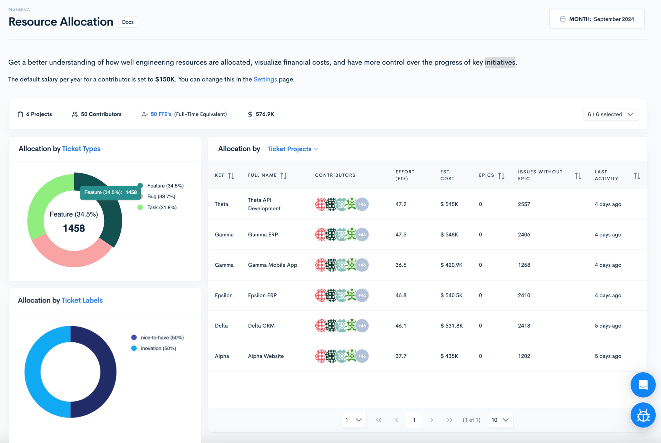Viewport: 661px width, 443px height.
Task: Toggle nice-to-have legend item
Action: pos(162,338)
